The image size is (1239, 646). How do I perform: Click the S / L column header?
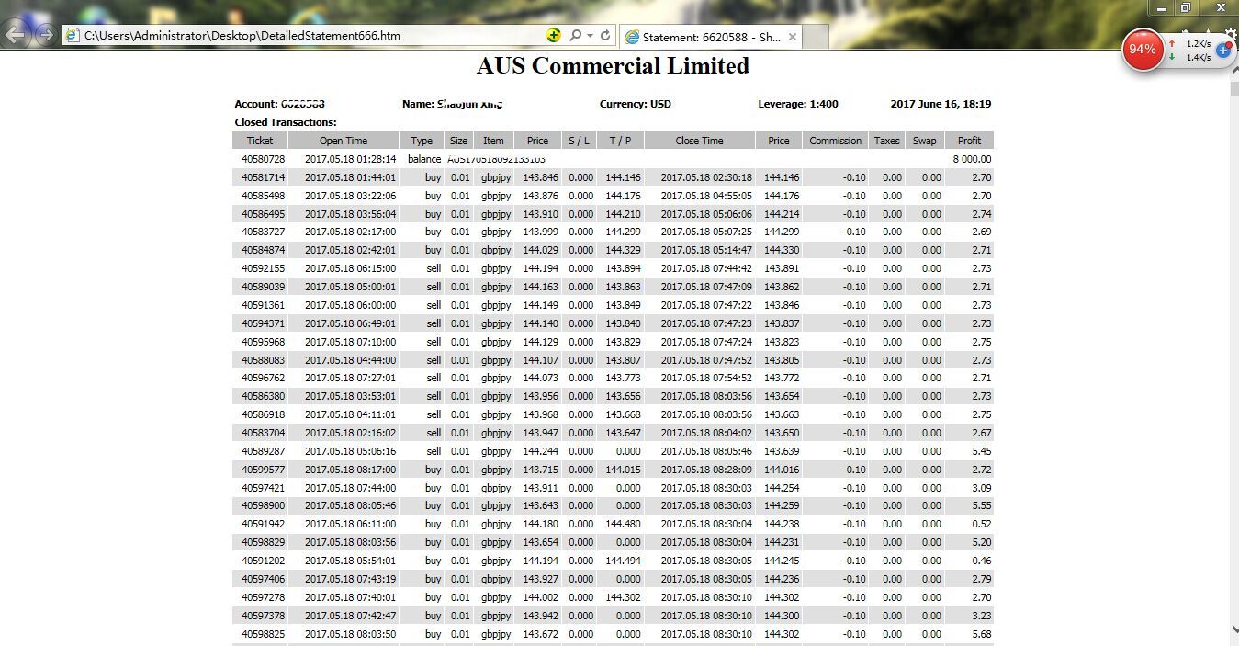point(579,141)
